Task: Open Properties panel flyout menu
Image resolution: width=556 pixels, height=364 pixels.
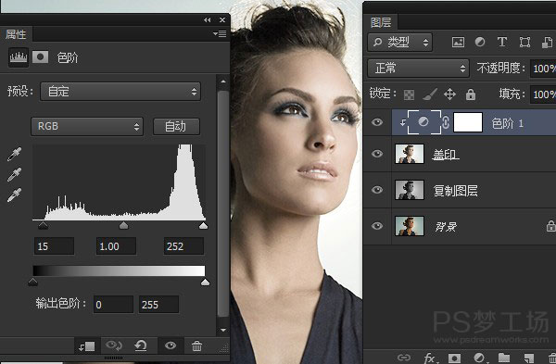Action: (220, 33)
